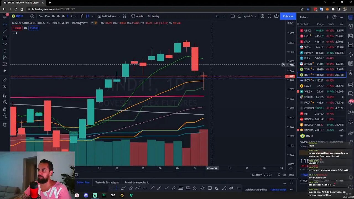Open the BRL currency dropdown
This screenshot has width=354, height=199.
[291, 23]
